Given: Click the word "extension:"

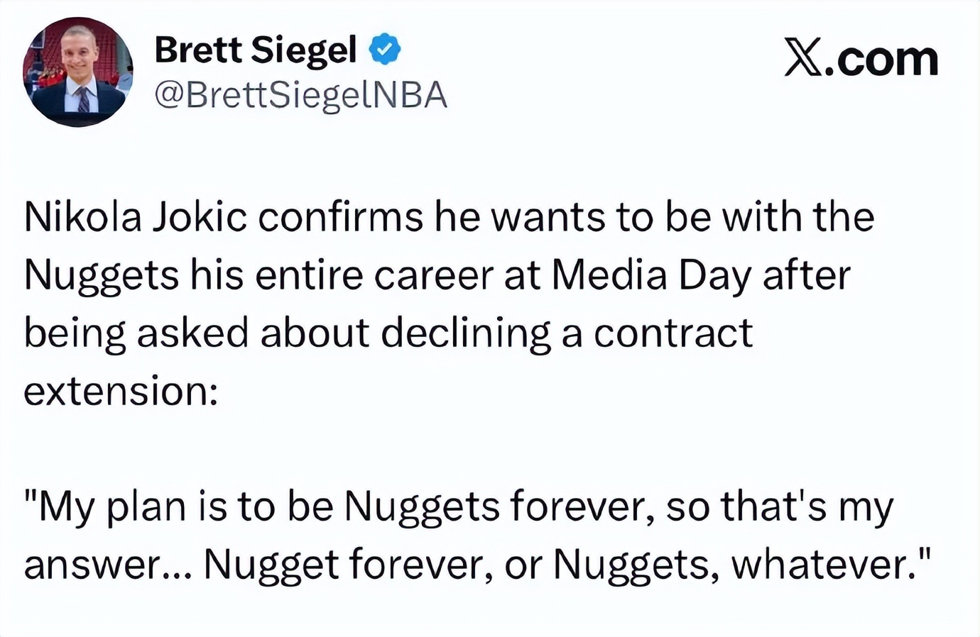Looking at the screenshot, I should [121, 391].
